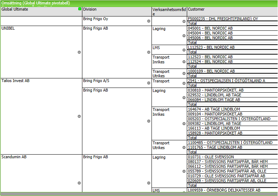Collapse Lagring group with OLLE SVENSSON customers
The width and height of the screenshot is (278, 196).
point(184,171)
